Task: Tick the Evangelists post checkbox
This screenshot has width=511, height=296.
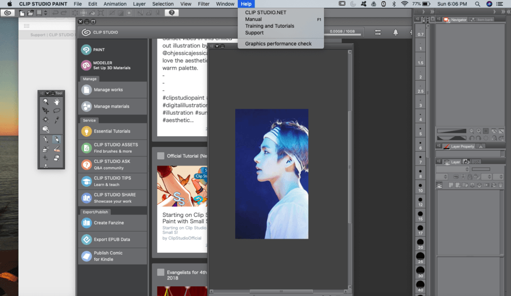Action: coord(161,272)
